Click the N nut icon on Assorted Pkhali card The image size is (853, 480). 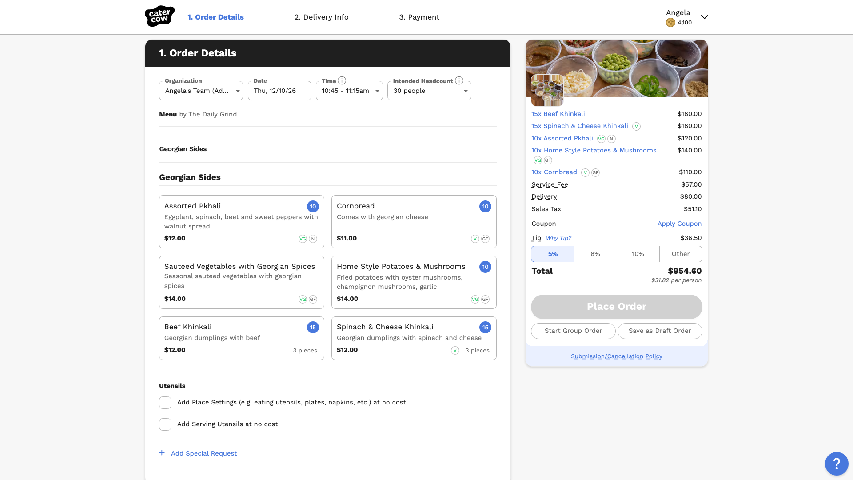coord(313,239)
